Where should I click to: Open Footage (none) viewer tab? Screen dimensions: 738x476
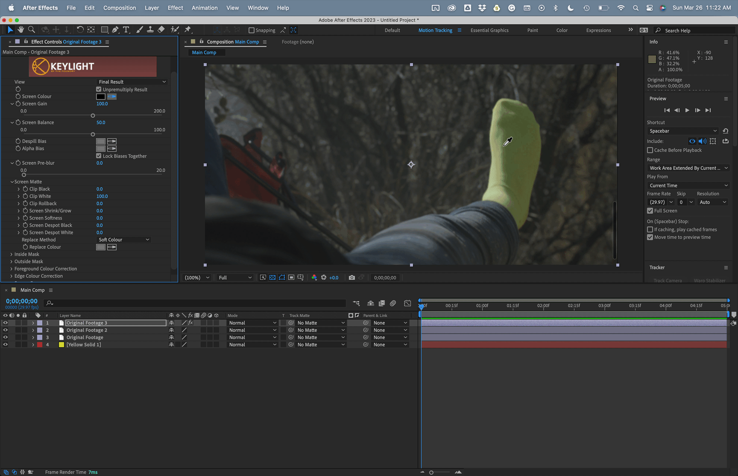[x=298, y=42]
